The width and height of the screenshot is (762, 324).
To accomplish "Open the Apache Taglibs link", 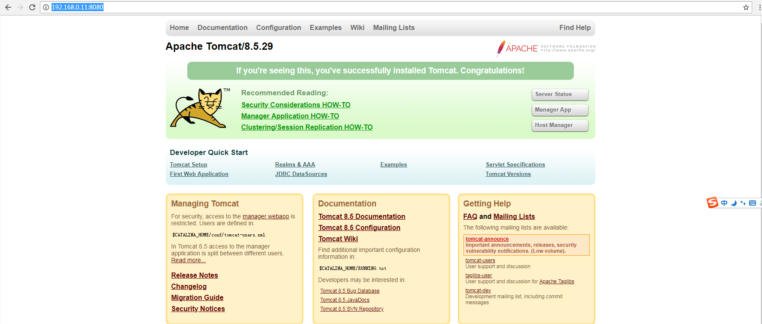I will coord(557,282).
